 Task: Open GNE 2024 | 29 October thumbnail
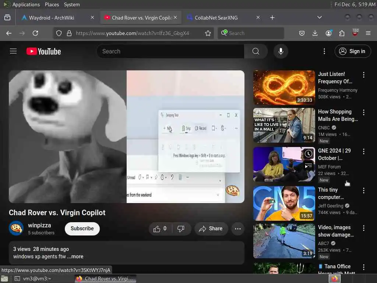pyautogui.click(x=284, y=164)
